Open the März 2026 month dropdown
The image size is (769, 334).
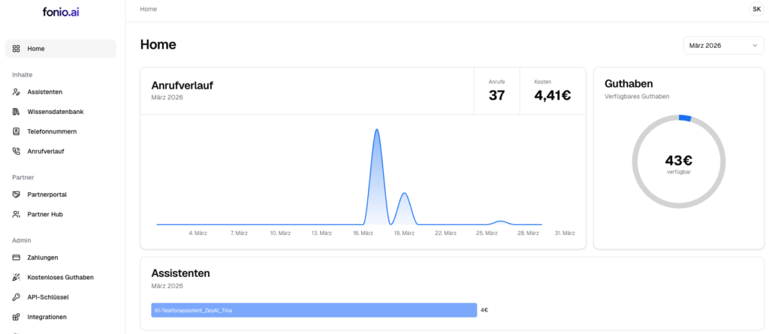(723, 46)
